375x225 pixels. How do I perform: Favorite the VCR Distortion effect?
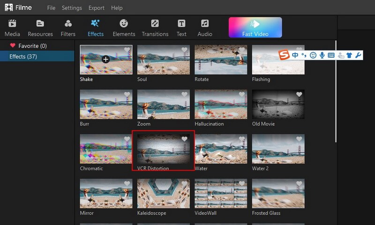[184, 139]
